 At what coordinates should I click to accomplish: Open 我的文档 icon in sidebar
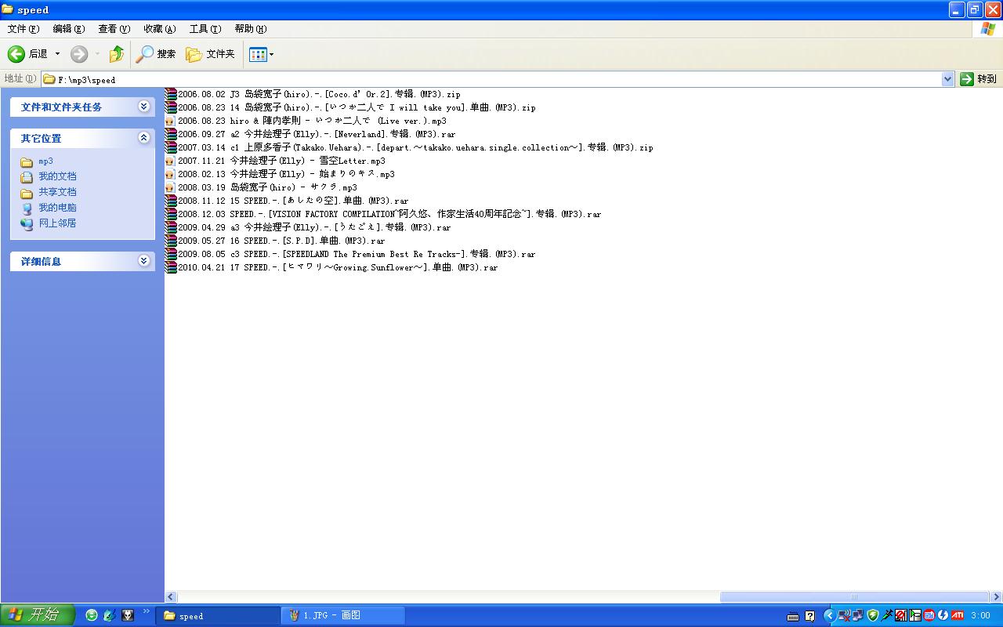click(x=27, y=177)
